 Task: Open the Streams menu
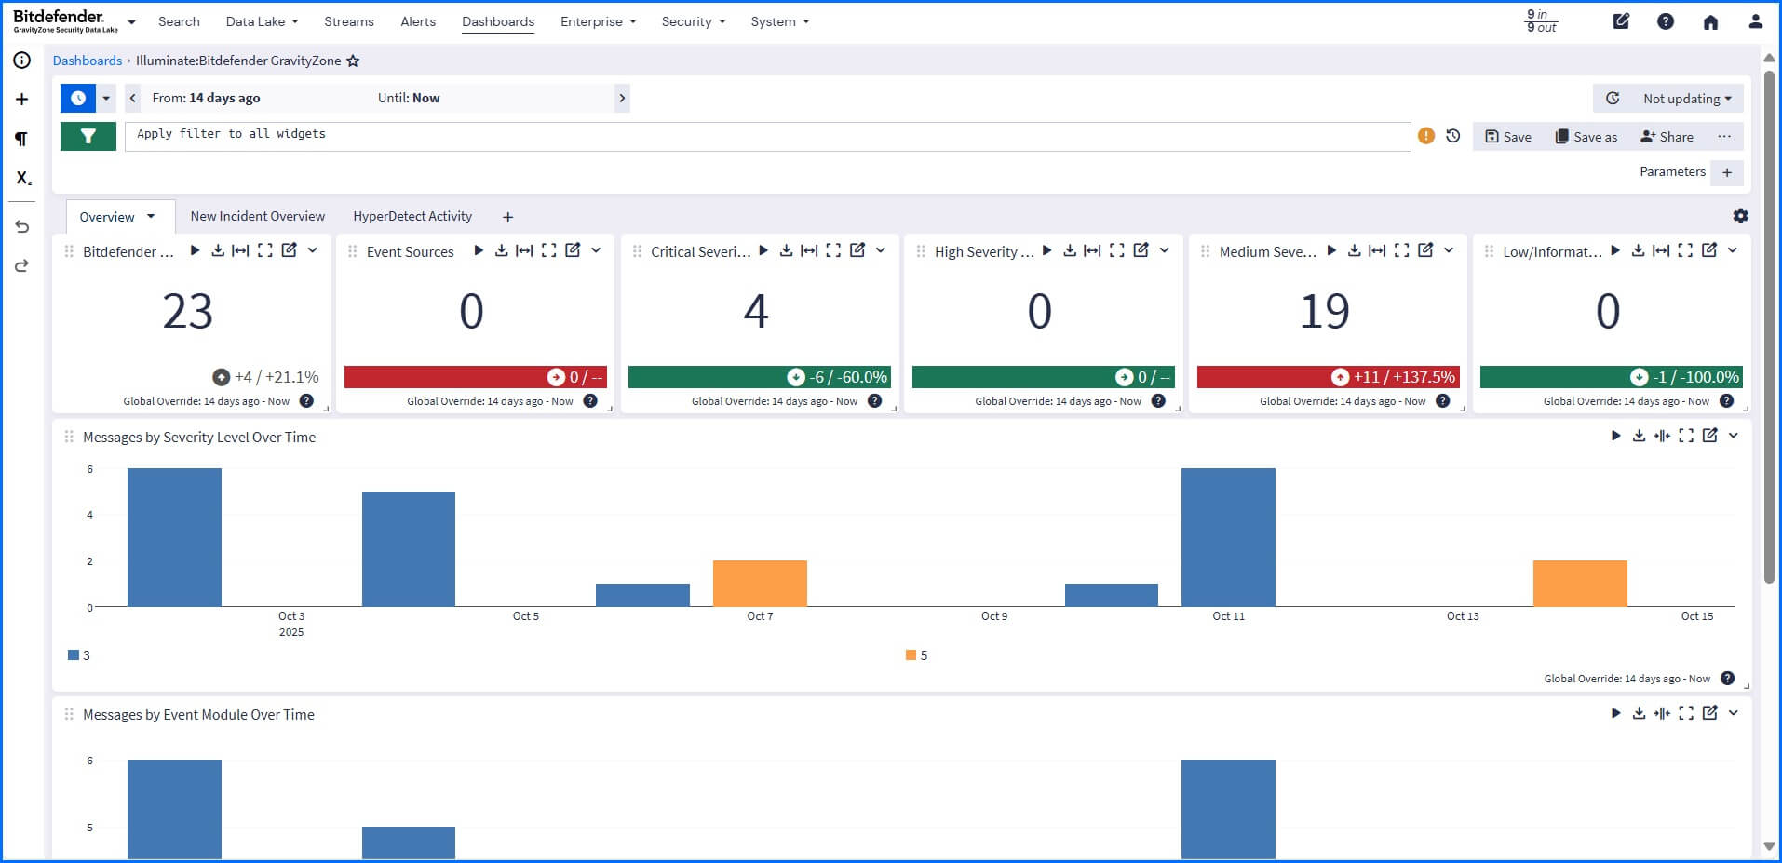click(x=348, y=21)
